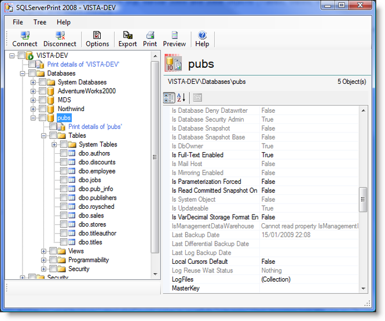385x321 pixels.
Task: Click the AdventureWorks2000 database cylinder icon
Action: (50, 91)
